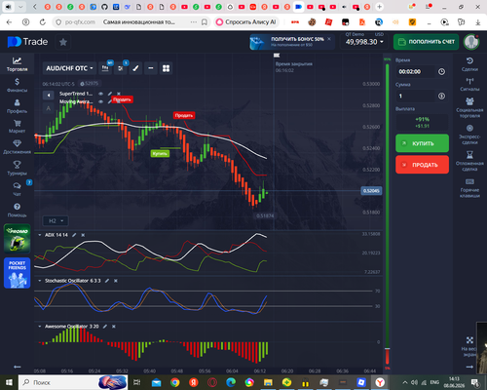Edit Awesome Oscillator indicator settings
Viewport: 487px width, 390px height.
(105, 327)
